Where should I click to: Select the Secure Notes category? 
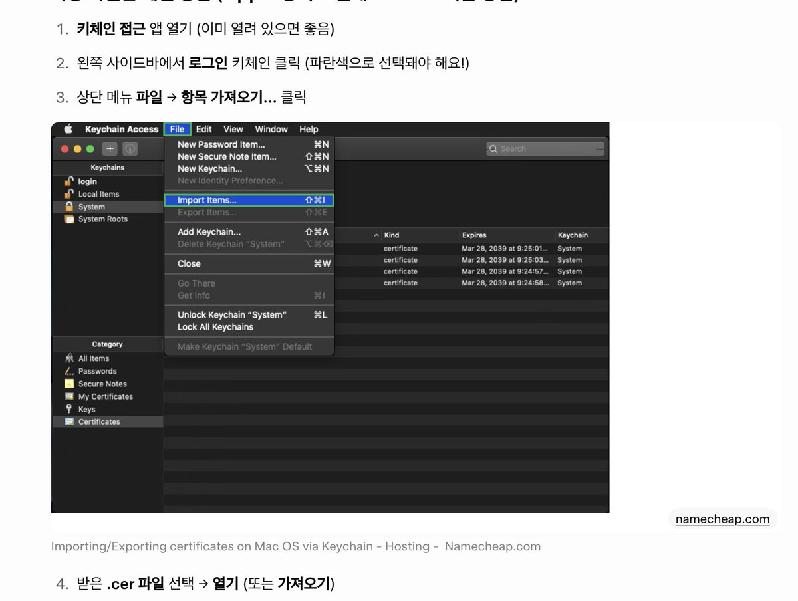click(108, 384)
